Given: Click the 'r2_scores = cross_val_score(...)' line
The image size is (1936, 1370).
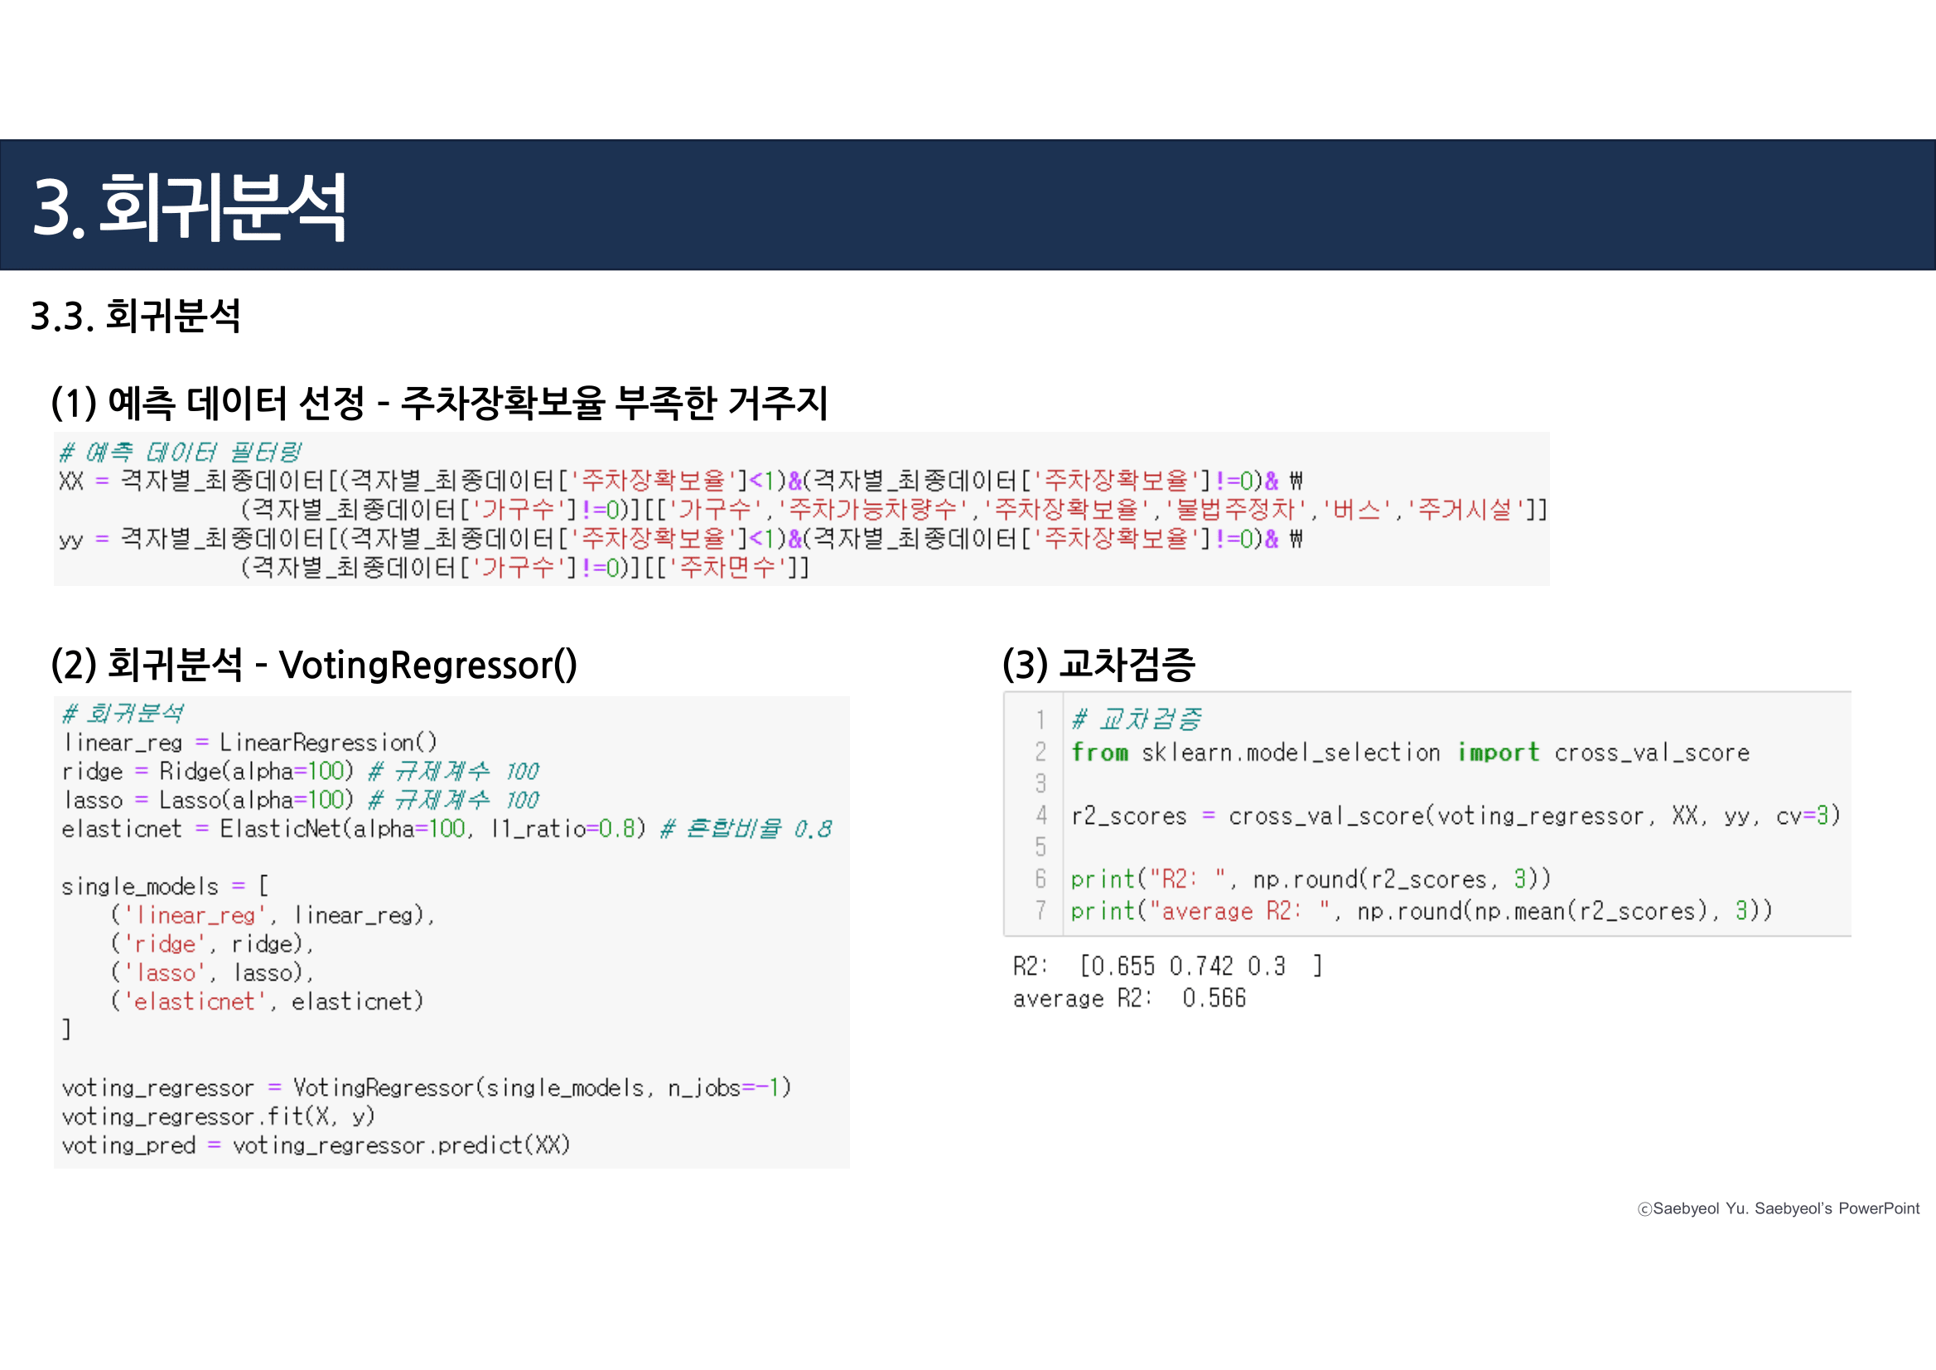Looking at the screenshot, I should tap(1456, 816).
